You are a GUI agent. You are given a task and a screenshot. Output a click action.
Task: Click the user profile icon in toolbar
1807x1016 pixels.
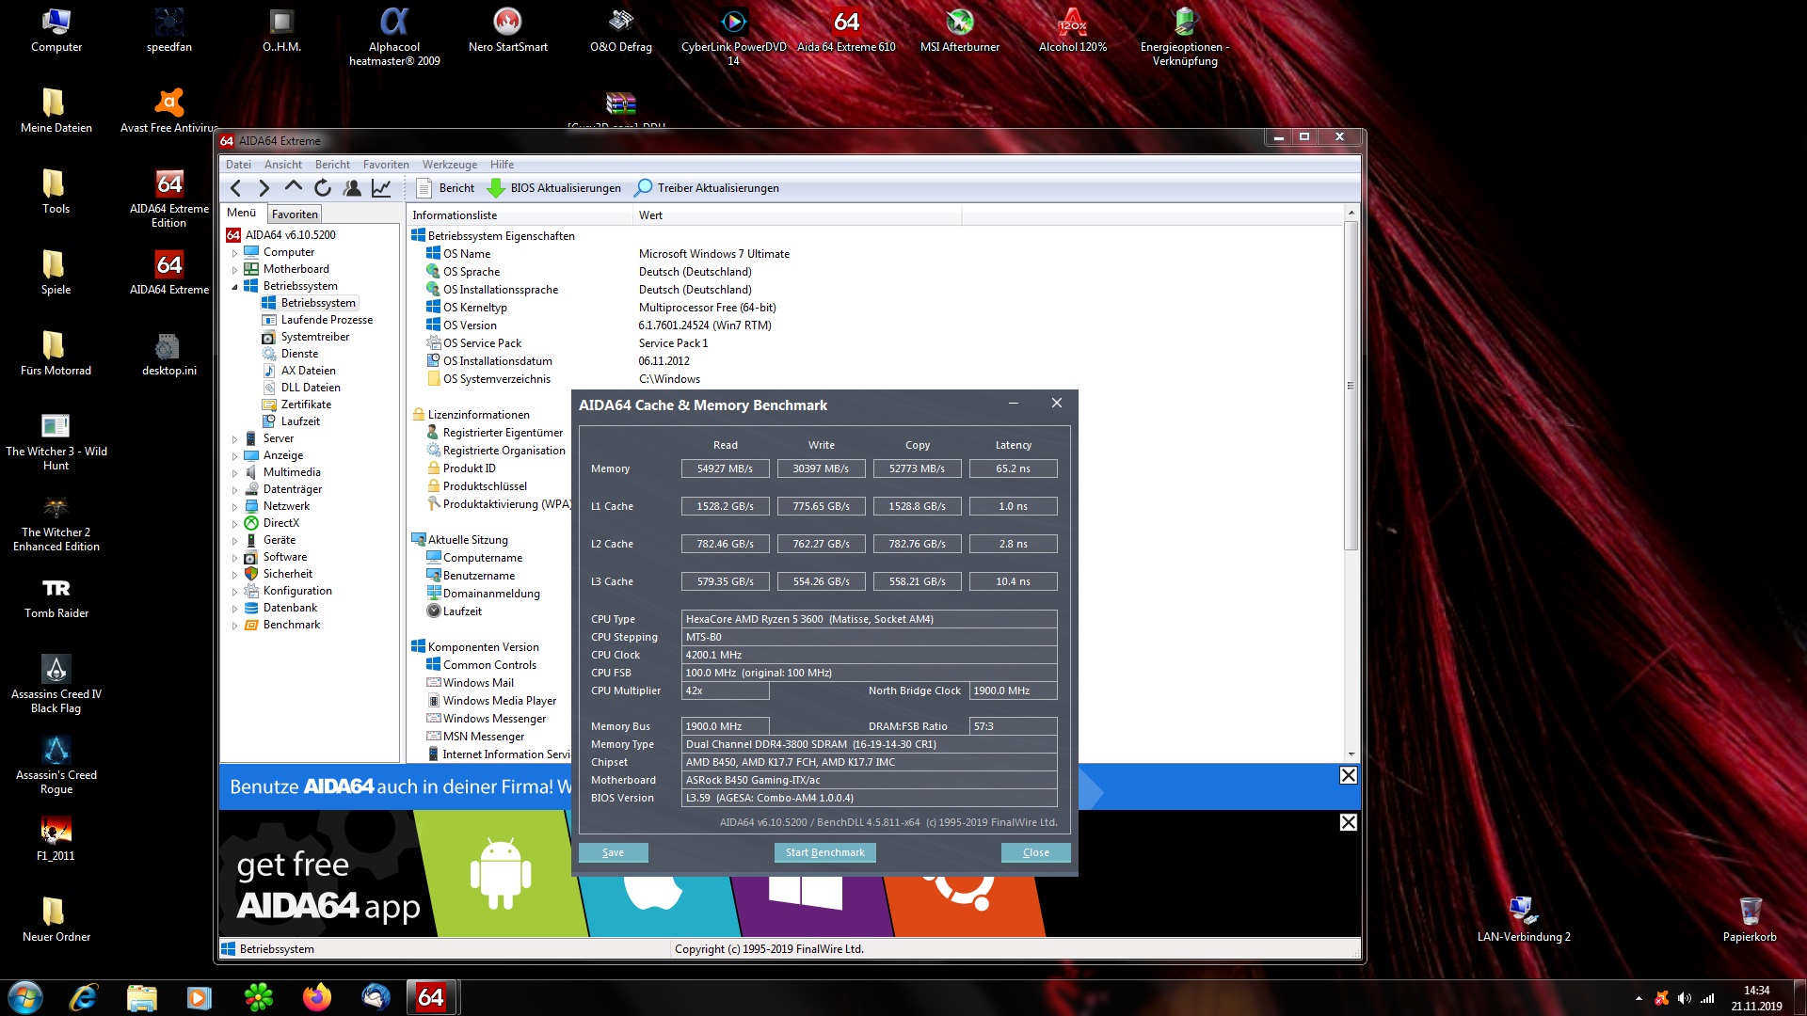click(352, 188)
